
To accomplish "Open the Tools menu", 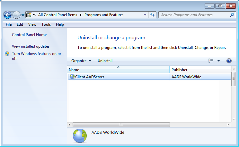I will click(46, 24).
